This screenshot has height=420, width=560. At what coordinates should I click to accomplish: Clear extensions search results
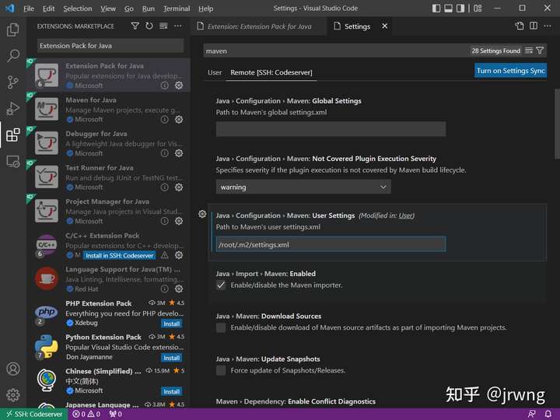tap(163, 26)
